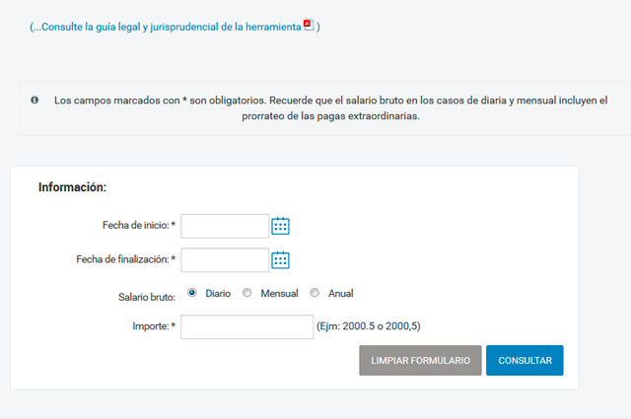The image size is (631, 419).
Task: Click the Diario label text
Action: coord(218,294)
